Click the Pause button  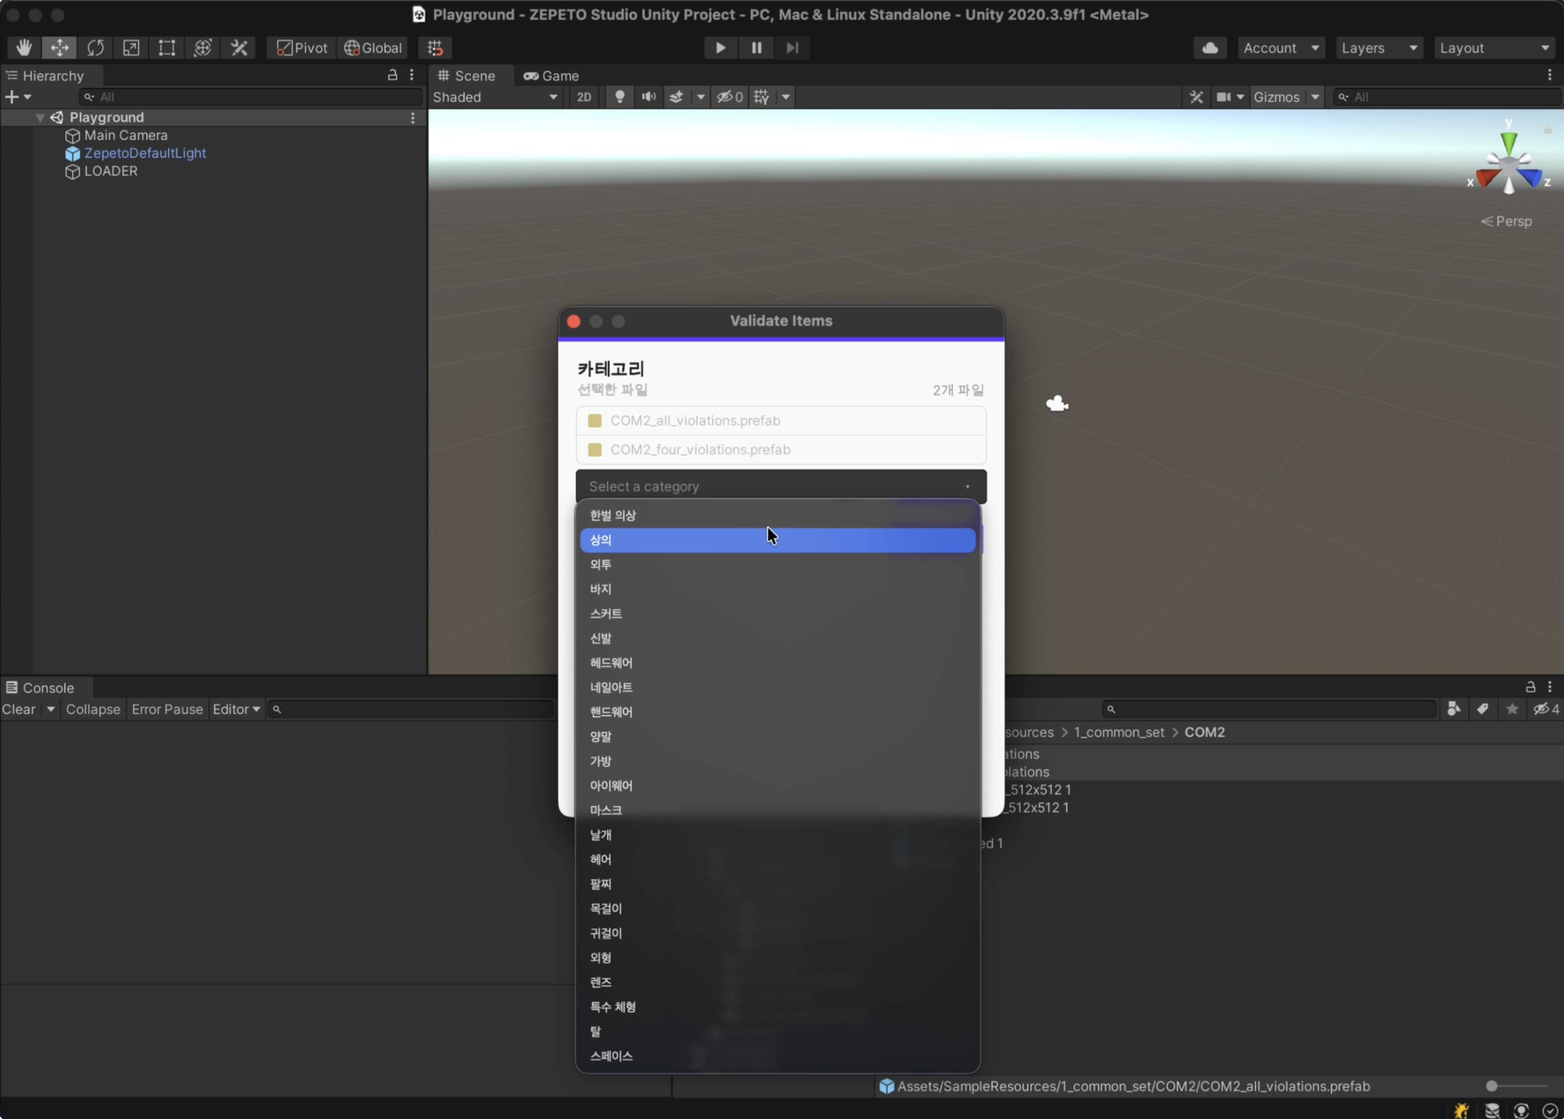coord(756,48)
